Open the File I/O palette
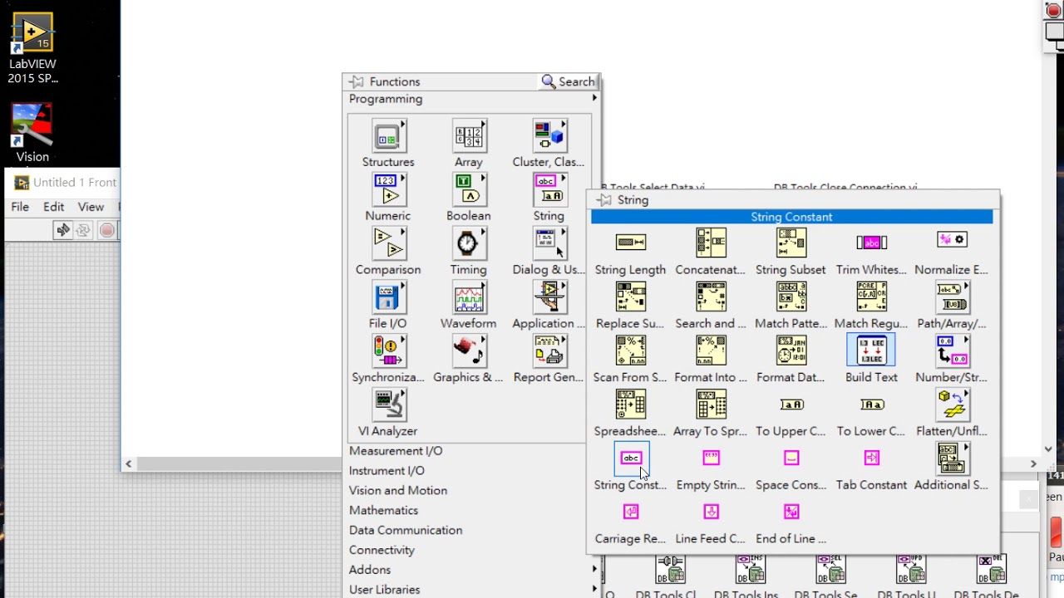This screenshot has width=1064, height=598. coord(388,299)
